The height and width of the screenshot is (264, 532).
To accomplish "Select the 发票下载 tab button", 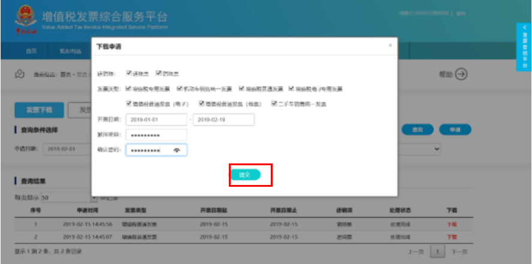I will click(x=39, y=110).
